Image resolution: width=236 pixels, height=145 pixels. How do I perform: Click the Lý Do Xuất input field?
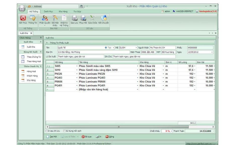pyautogui.click(x=80, y=57)
